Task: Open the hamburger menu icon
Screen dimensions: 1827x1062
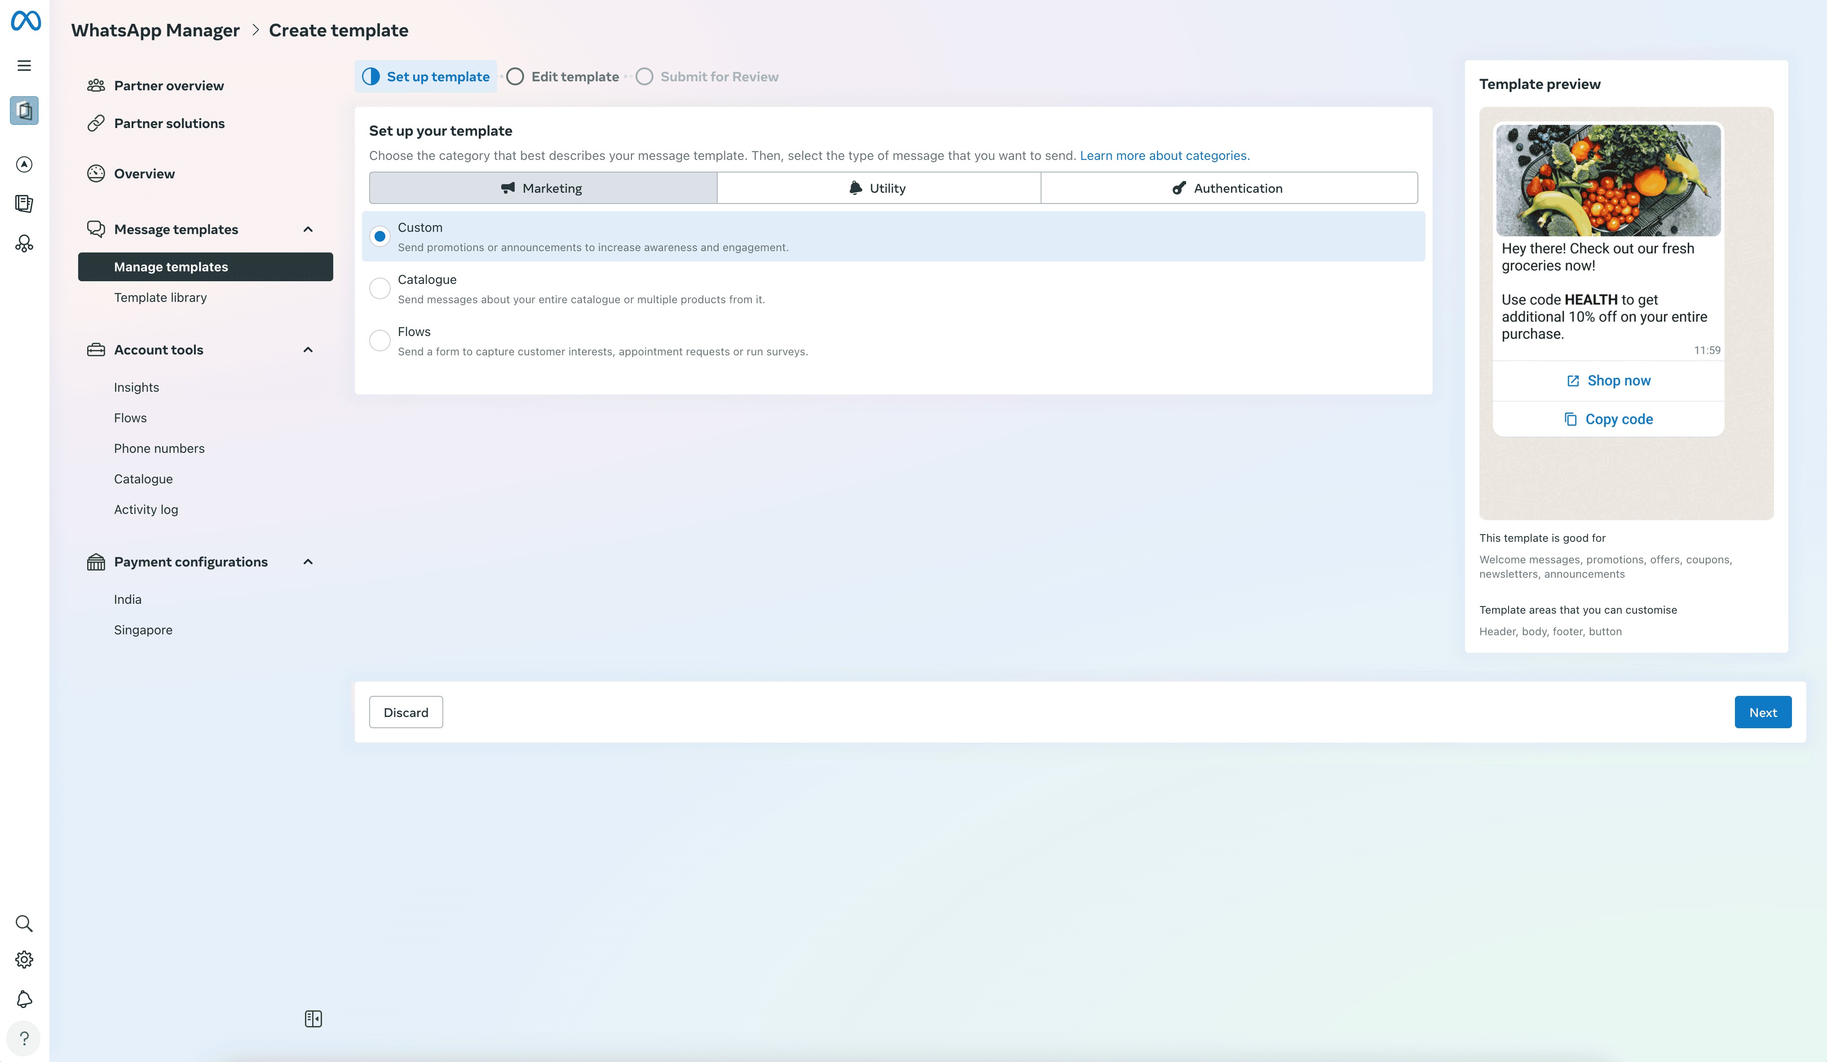Action: 24,66
